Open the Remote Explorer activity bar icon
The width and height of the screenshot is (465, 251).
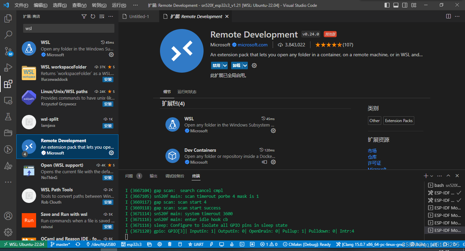tap(8, 101)
